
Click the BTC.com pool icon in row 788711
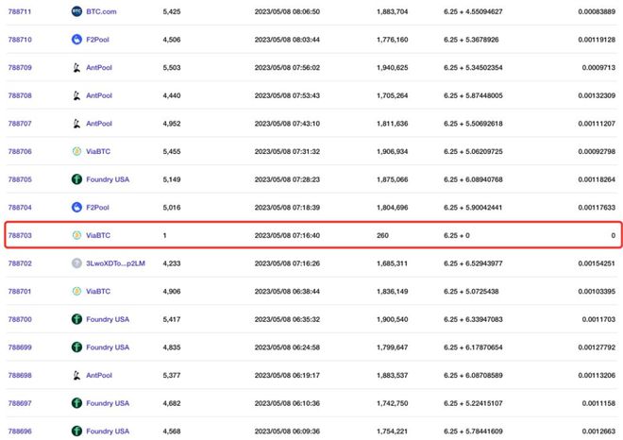click(76, 11)
